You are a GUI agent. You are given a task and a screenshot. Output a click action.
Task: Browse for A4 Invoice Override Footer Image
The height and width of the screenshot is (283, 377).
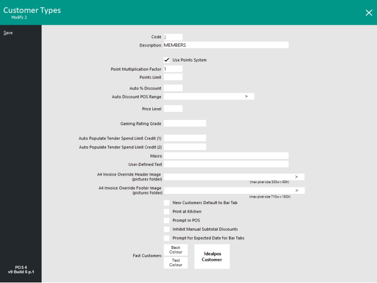tap(297, 191)
